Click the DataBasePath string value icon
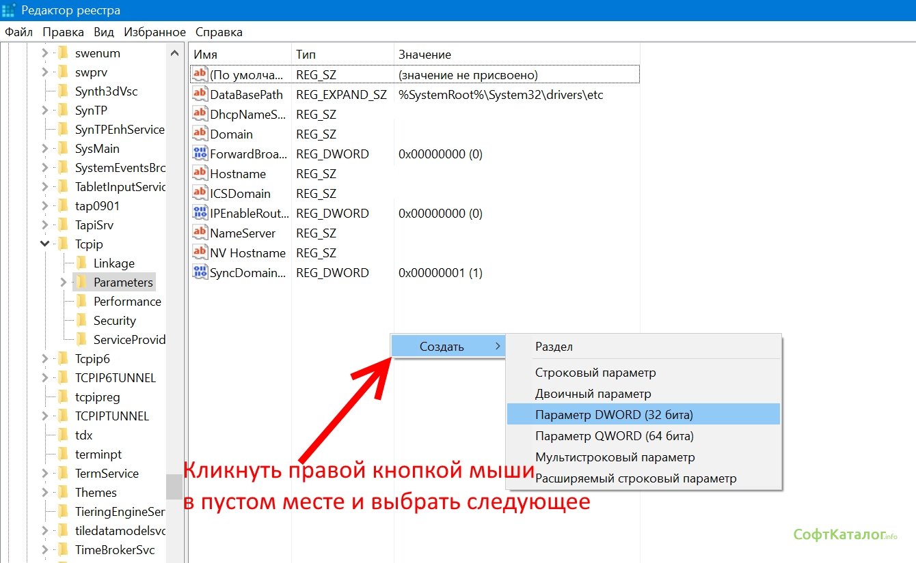 point(200,94)
